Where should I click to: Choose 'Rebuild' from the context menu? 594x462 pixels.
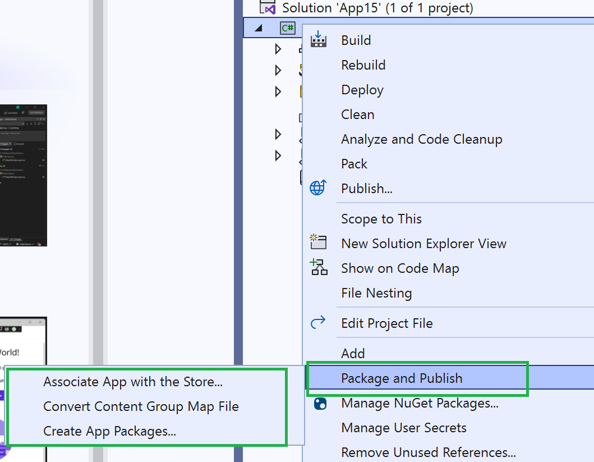[363, 65]
